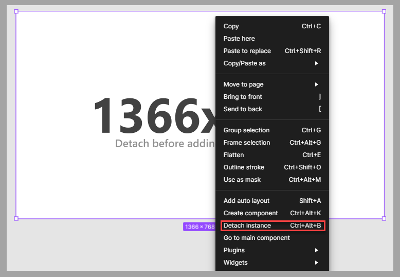This screenshot has width=400, height=277.
Task: Select Group selection entry
Action: point(272,130)
